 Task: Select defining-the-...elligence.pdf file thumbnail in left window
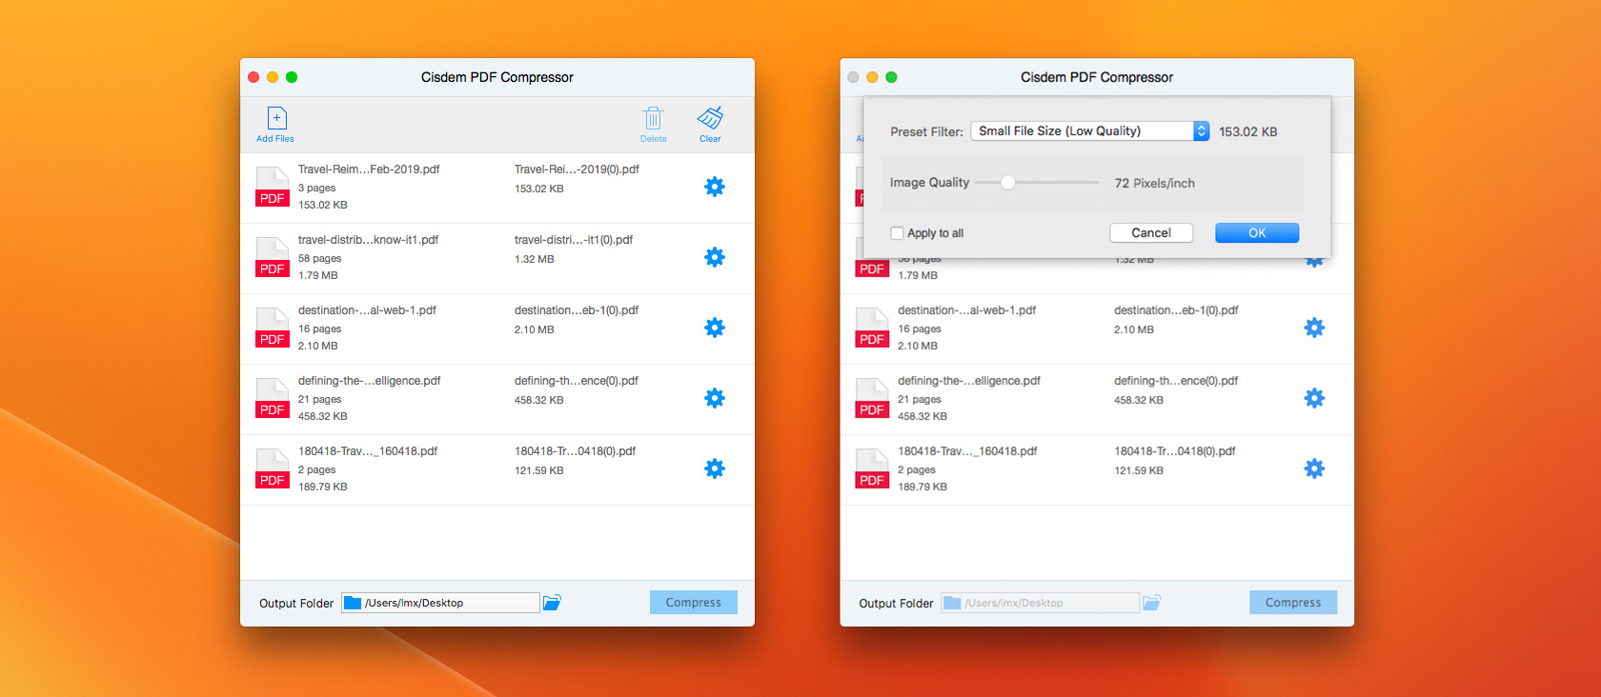coord(273,399)
